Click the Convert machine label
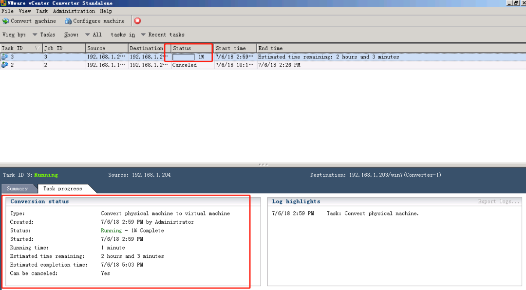Image resolution: width=526 pixels, height=290 pixels. coord(33,21)
